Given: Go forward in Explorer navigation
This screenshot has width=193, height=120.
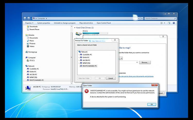Looking at the screenshot, I should point(29,18).
